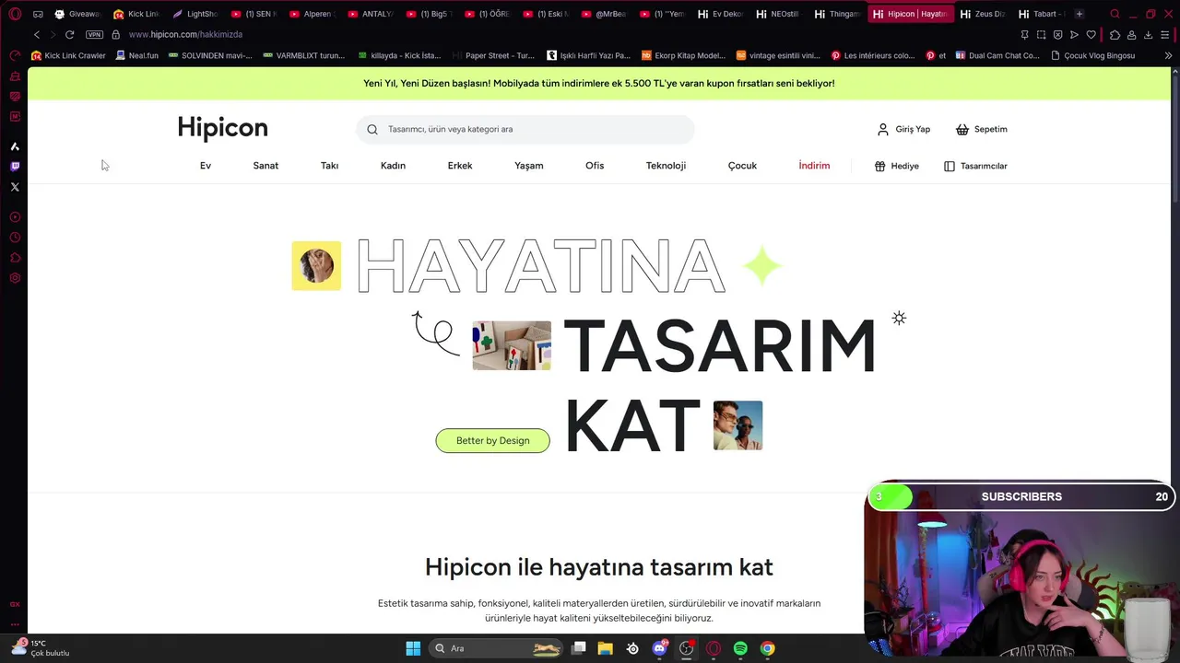Click Giriş Yap to sign in
Screen dimensions: 1180x663
click(903, 129)
